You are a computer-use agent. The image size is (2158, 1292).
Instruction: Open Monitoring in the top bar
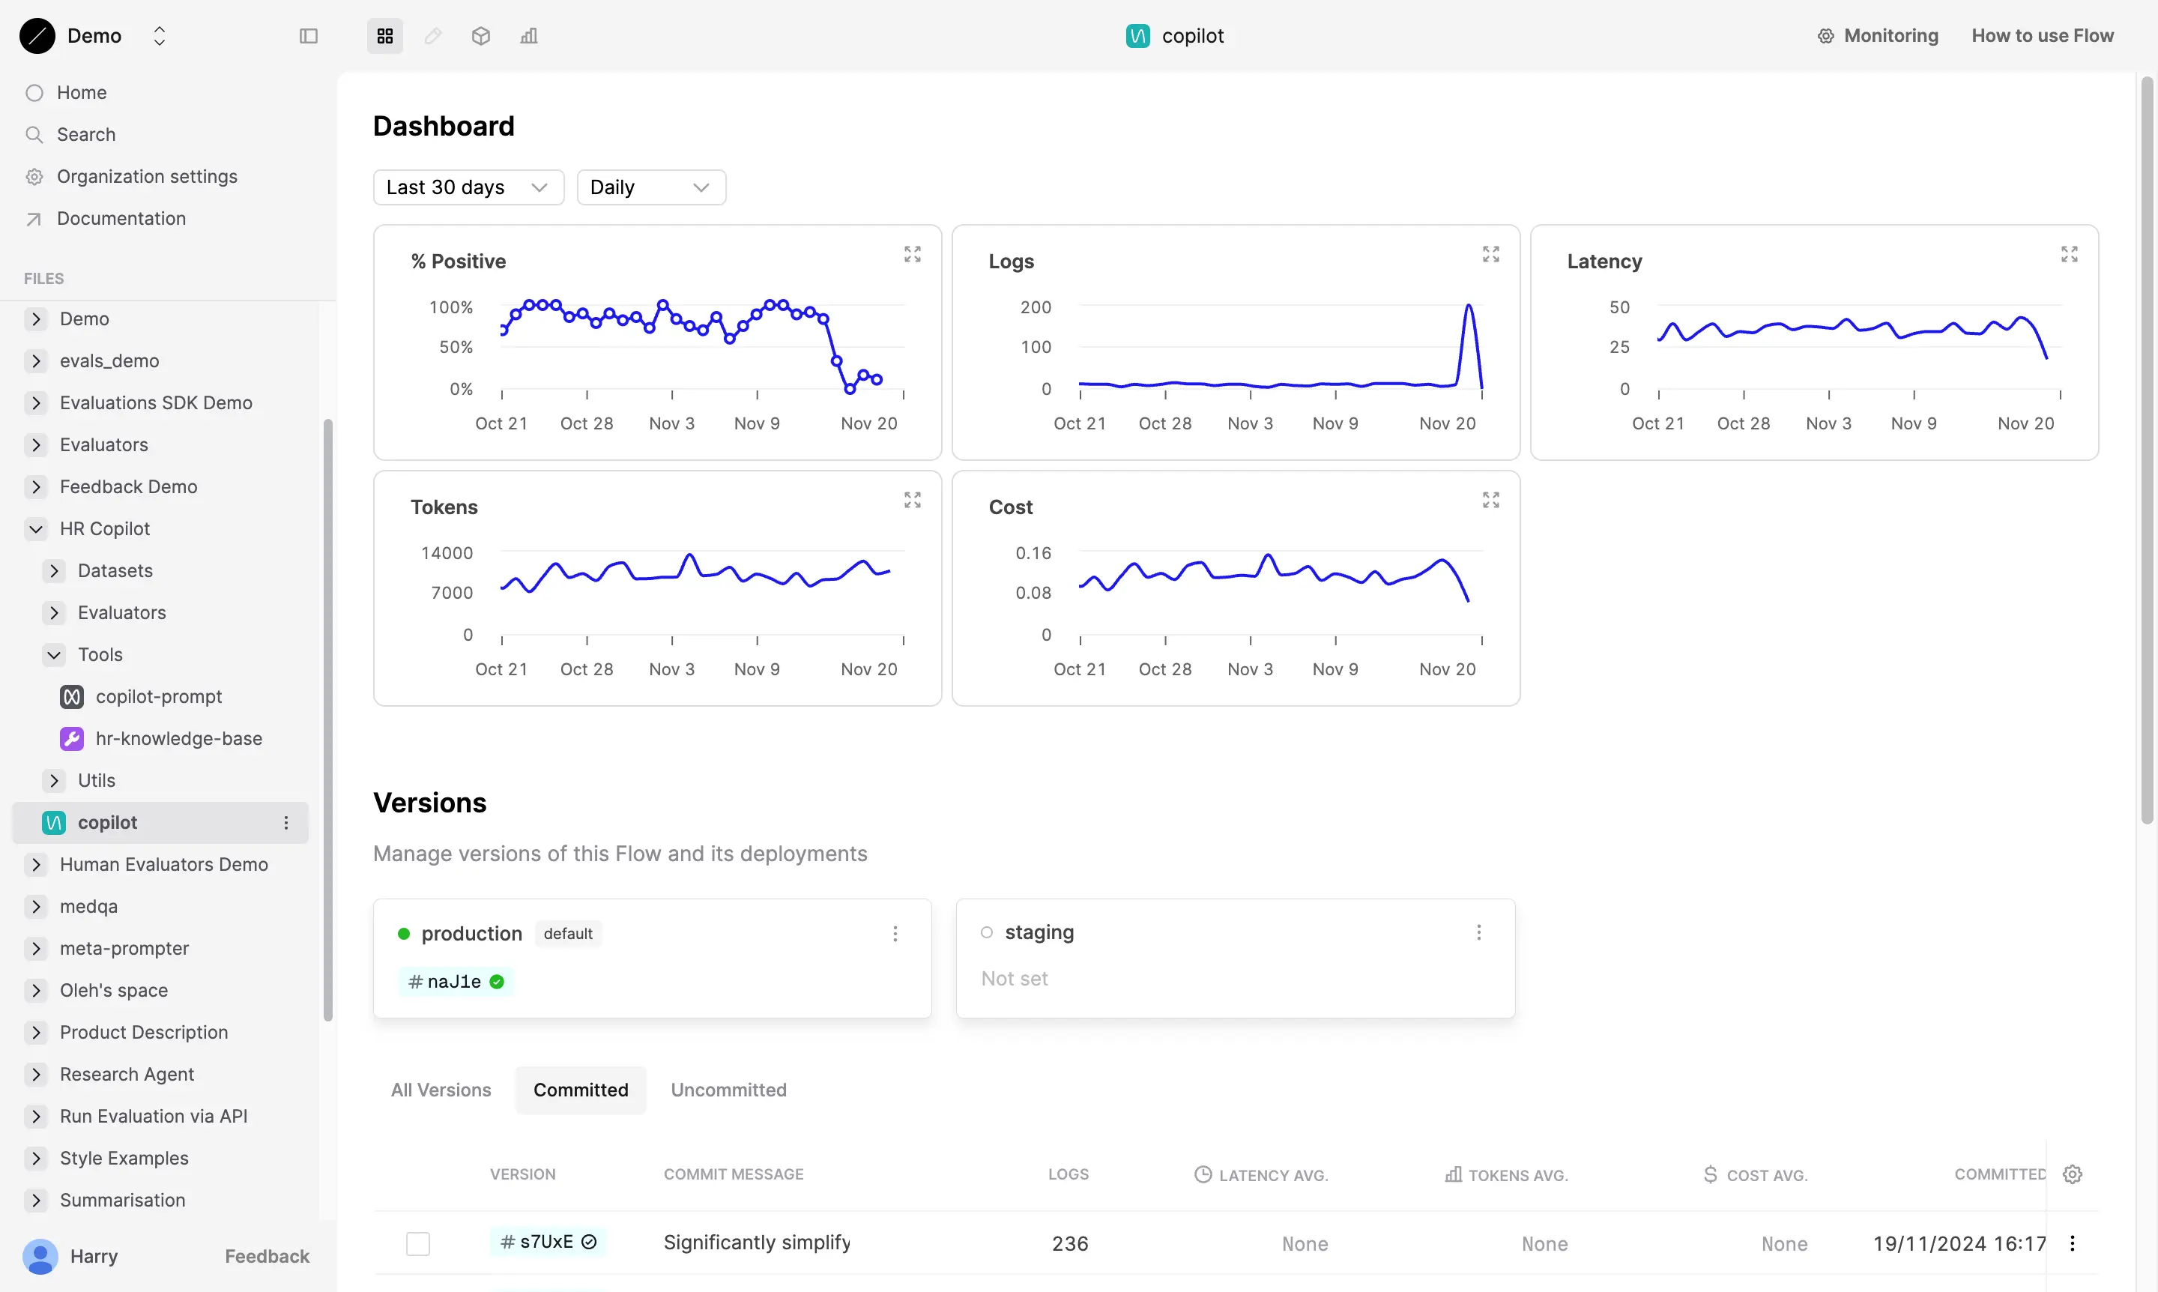(1878, 36)
